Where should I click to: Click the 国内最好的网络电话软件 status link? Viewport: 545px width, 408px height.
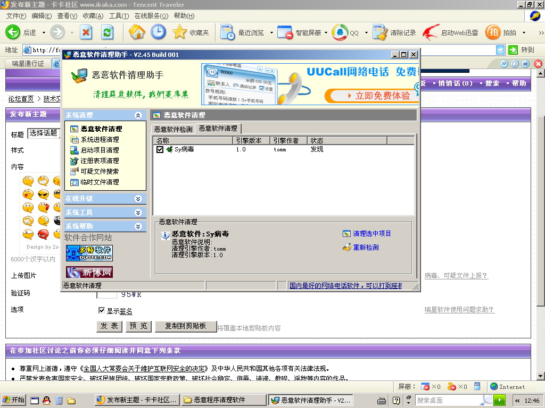[x=345, y=285]
